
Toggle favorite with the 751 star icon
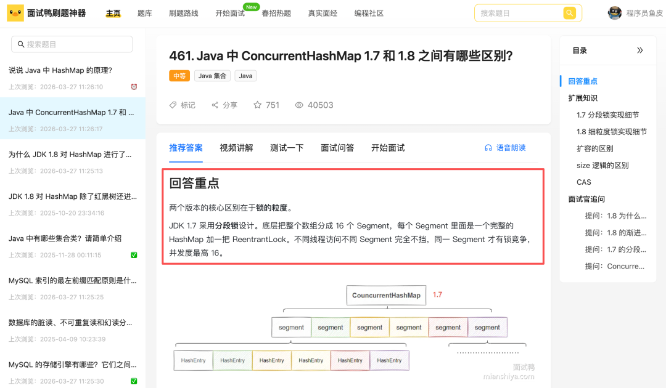coord(258,105)
